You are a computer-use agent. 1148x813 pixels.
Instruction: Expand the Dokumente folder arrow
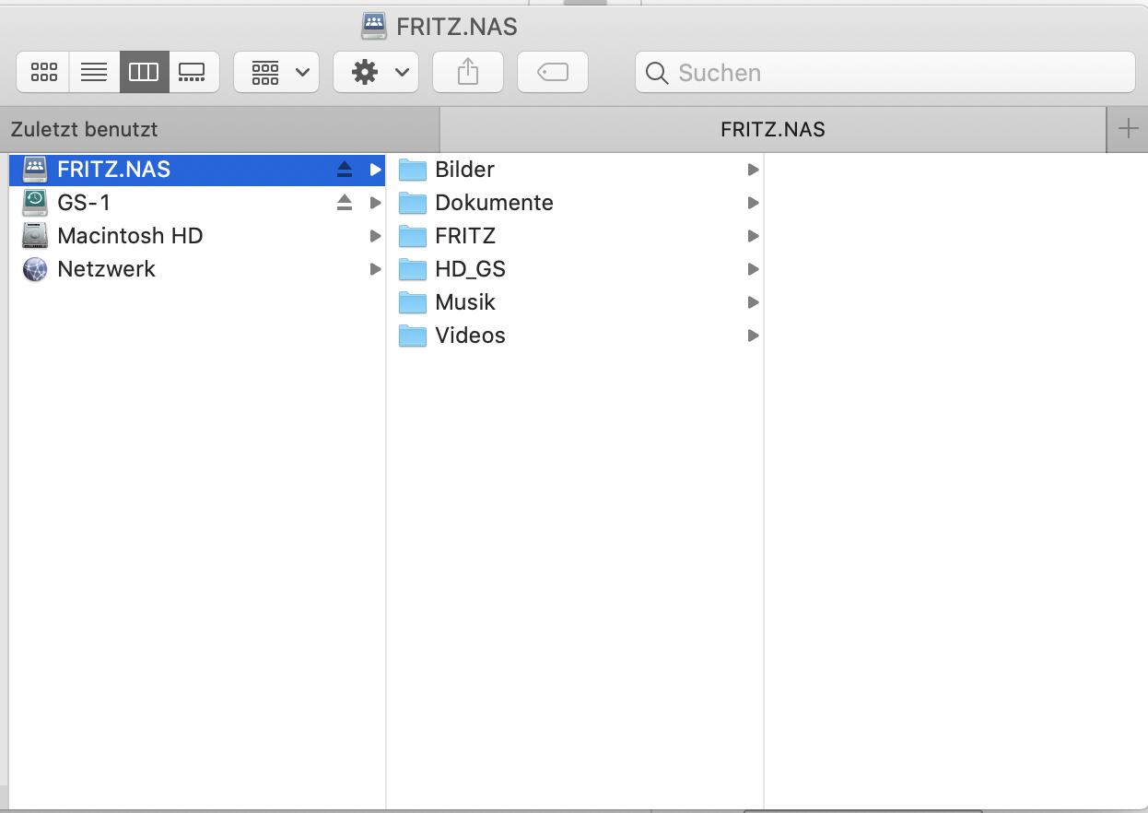click(753, 203)
